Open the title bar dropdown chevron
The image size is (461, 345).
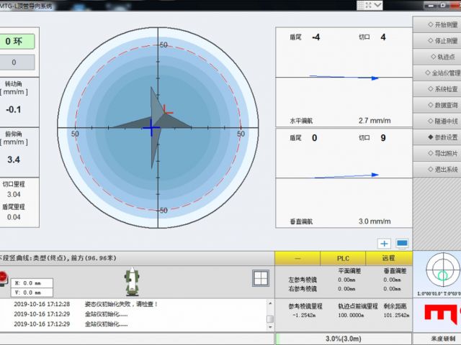pos(377,5)
